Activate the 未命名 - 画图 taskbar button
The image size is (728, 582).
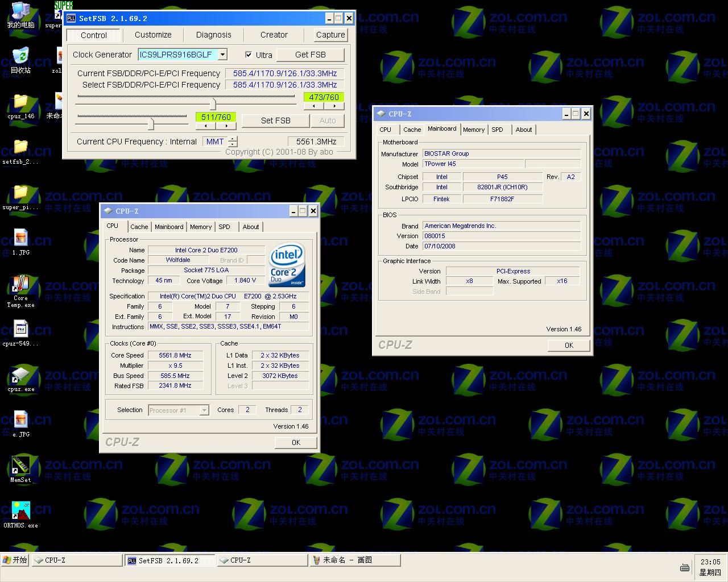(354, 560)
